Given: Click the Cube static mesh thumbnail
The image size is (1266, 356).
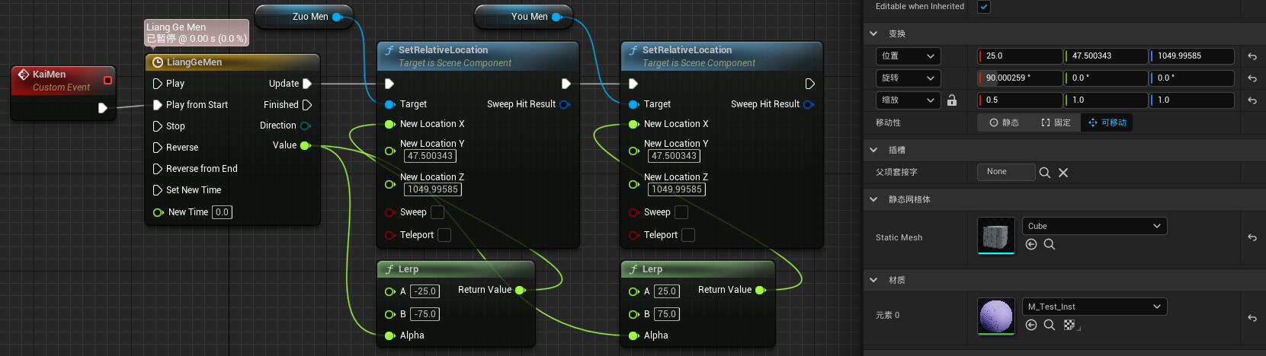Looking at the screenshot, I should click(x=996, y=236).
